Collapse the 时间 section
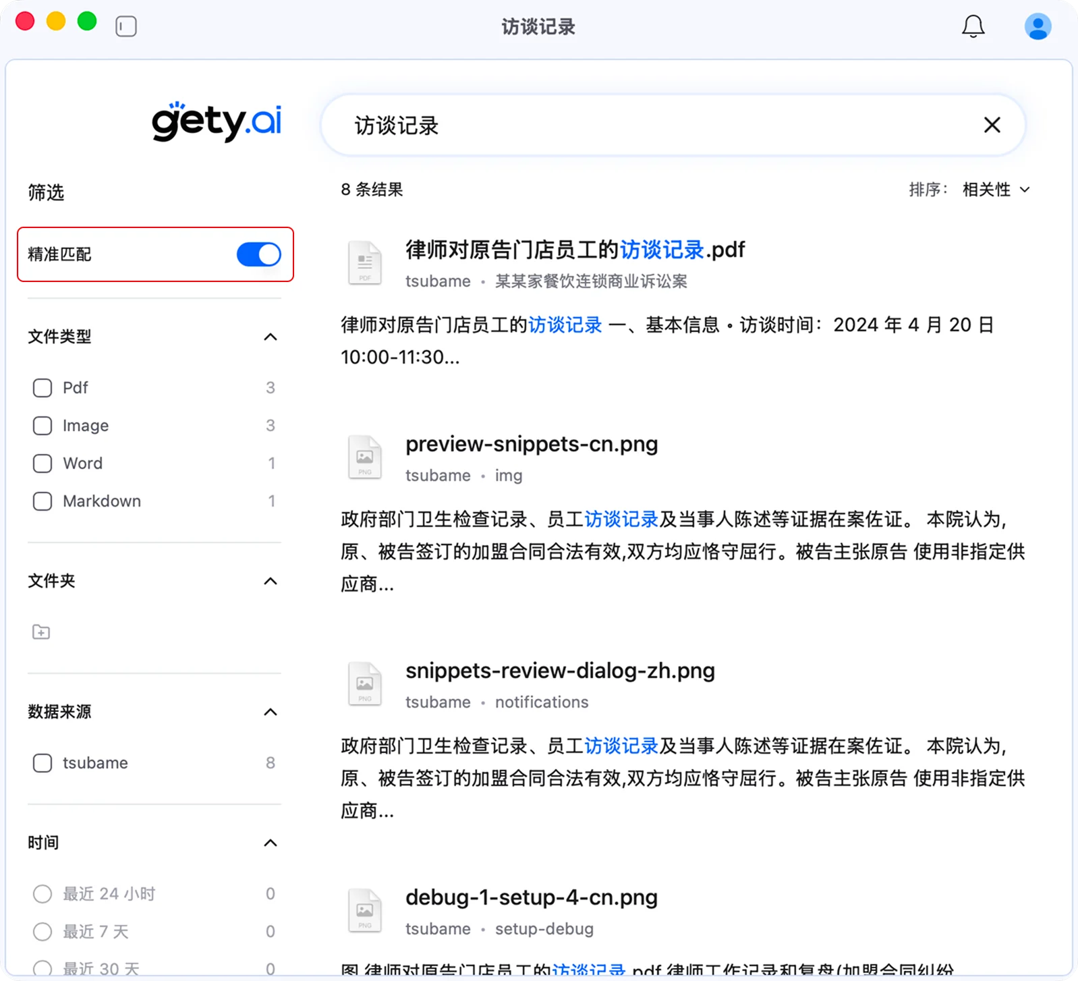 coord(271,843)
